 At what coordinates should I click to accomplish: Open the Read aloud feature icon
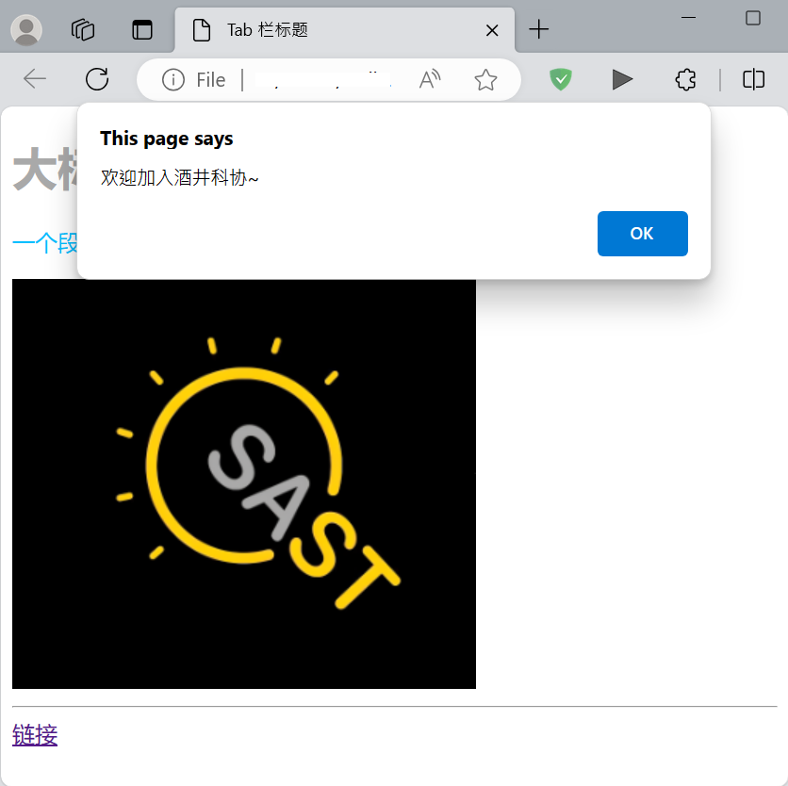[429, 79]
